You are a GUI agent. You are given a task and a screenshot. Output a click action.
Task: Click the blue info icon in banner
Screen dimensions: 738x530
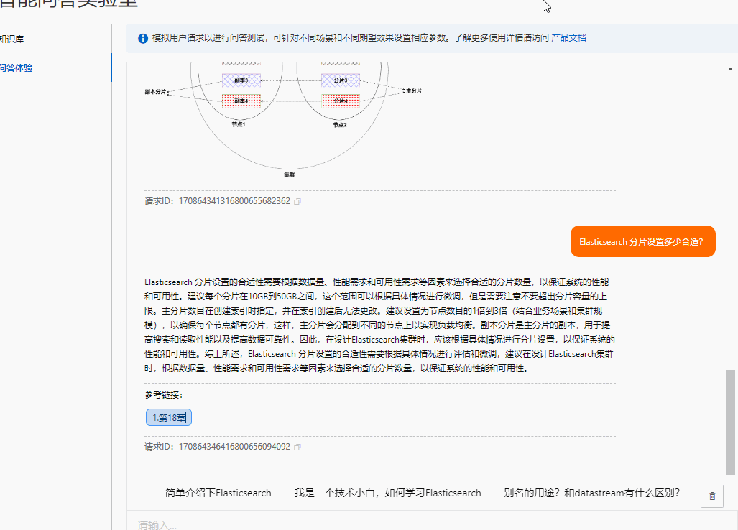143,39
